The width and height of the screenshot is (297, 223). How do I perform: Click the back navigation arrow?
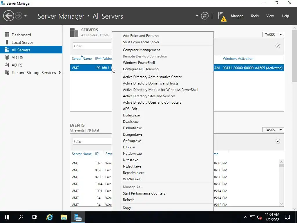[8, 16]
